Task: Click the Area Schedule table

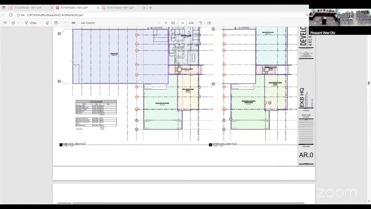Action: pos(96,115)
